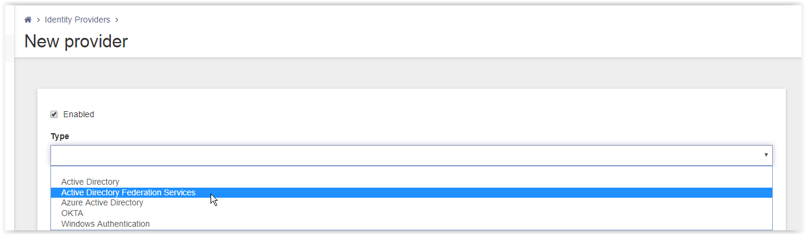Viewport: 806px width, 235px height.
Task: Click the New provider page heading
Action: [x=76, y=41]
